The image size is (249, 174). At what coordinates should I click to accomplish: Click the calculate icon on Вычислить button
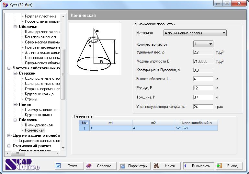[x=186, y=166]
